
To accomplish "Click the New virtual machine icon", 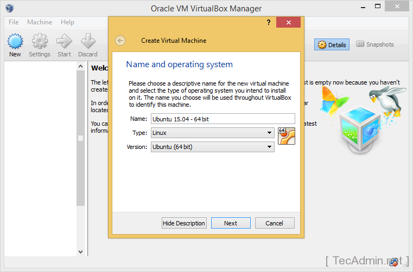I will click(x=15, y=41).
